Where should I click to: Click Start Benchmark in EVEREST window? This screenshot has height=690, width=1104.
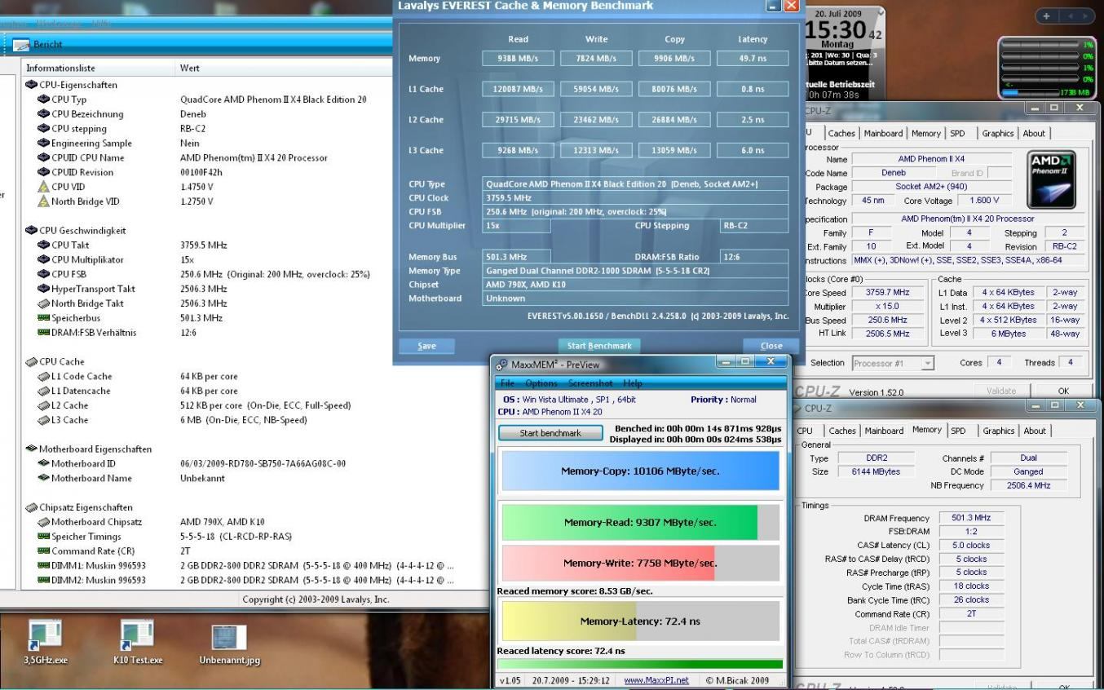tap(599, 346)
